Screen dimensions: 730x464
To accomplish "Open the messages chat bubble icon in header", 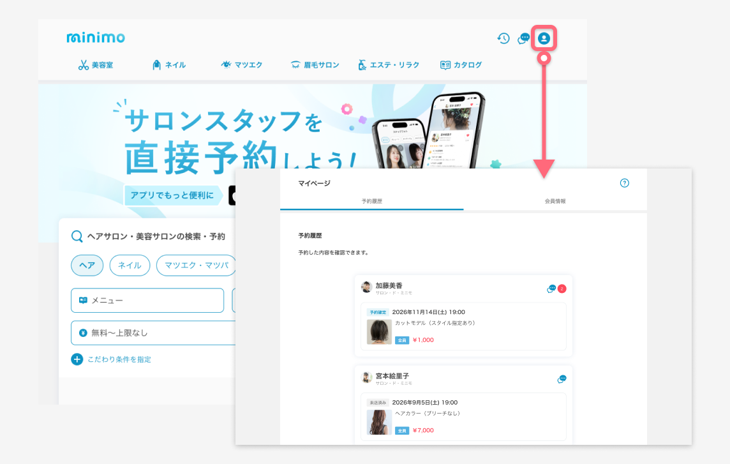I will point(524,38).
